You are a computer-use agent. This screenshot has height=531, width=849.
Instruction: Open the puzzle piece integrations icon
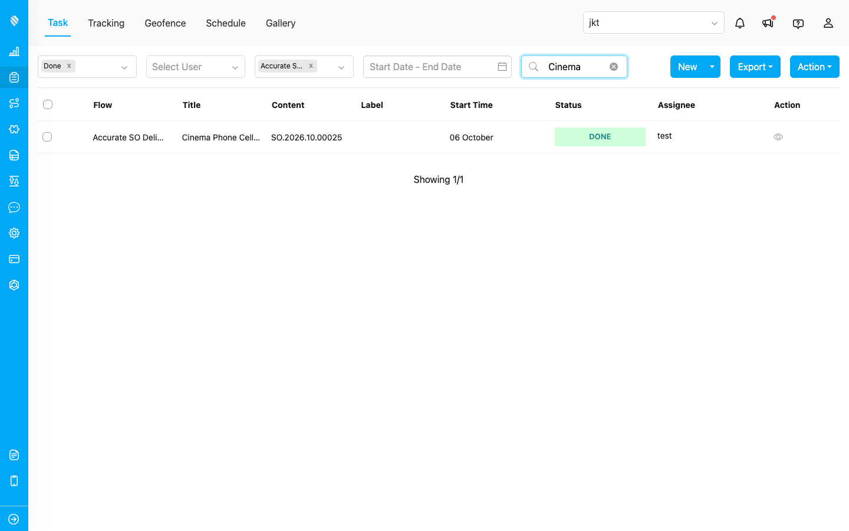tap(14, 129)
